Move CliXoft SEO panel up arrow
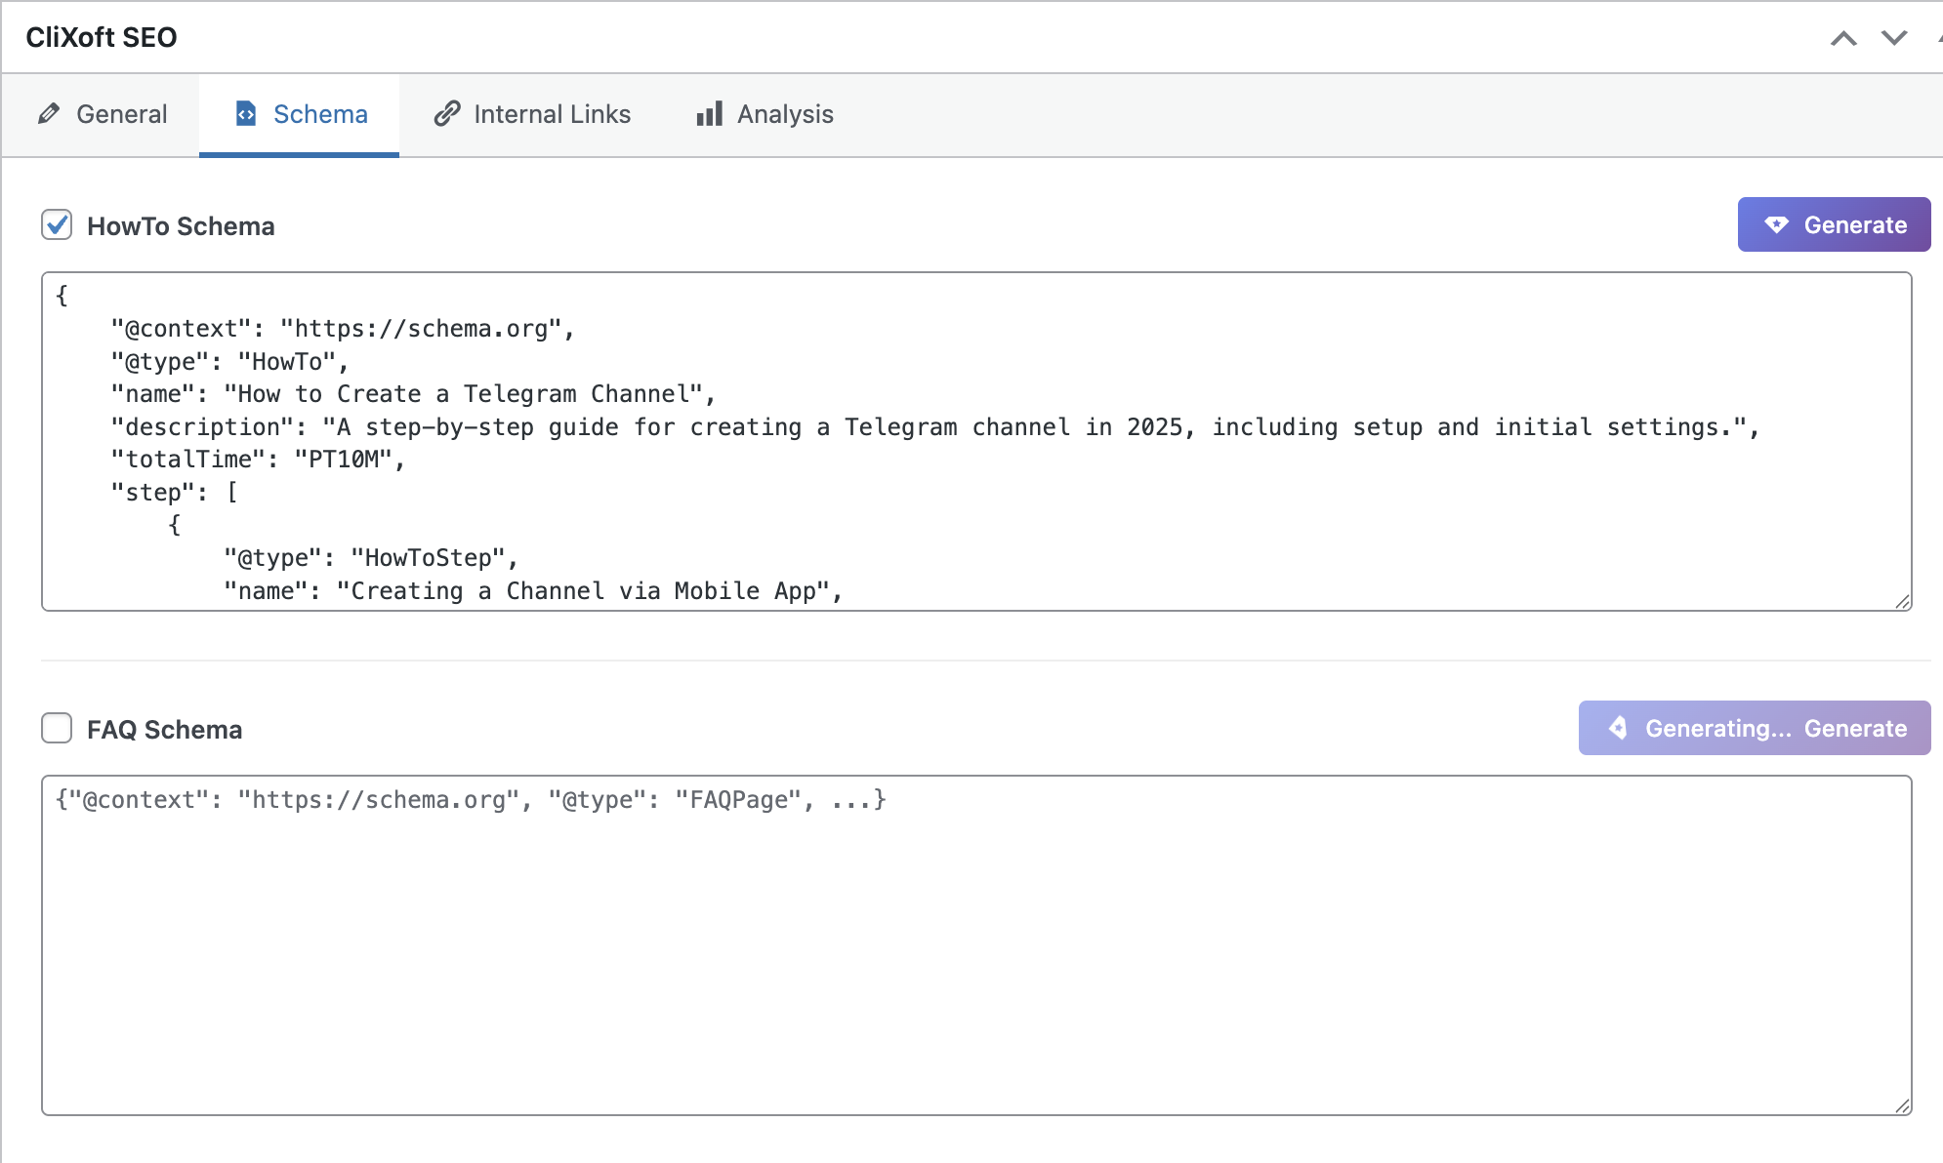1943x1163 pixels. pos(1843,38)
